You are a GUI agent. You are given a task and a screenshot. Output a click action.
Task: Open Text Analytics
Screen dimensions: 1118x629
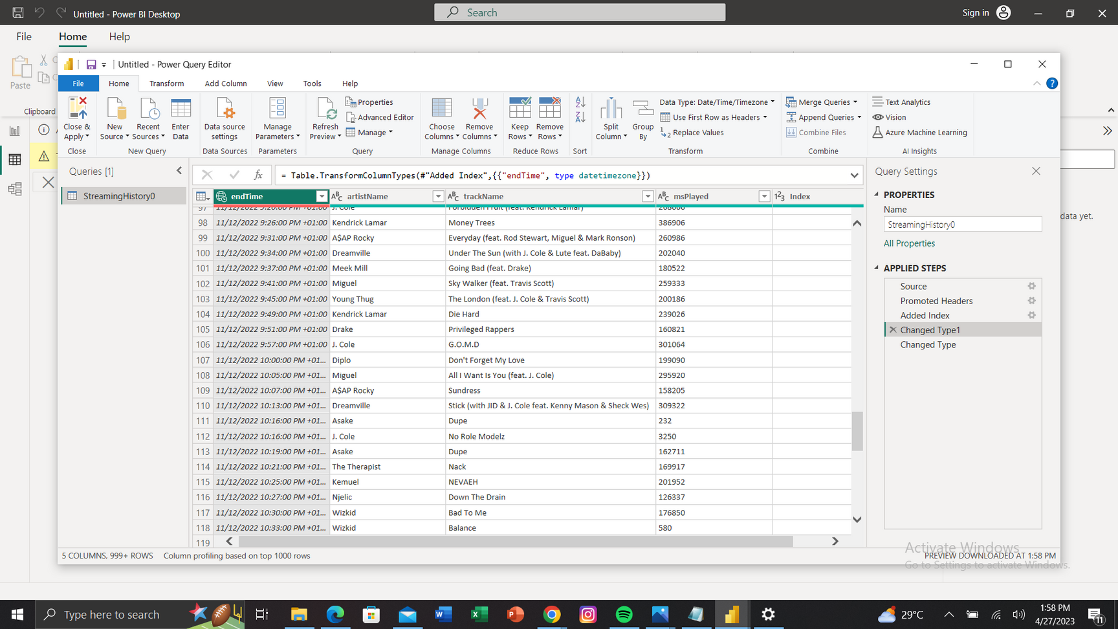click(901, 102)
